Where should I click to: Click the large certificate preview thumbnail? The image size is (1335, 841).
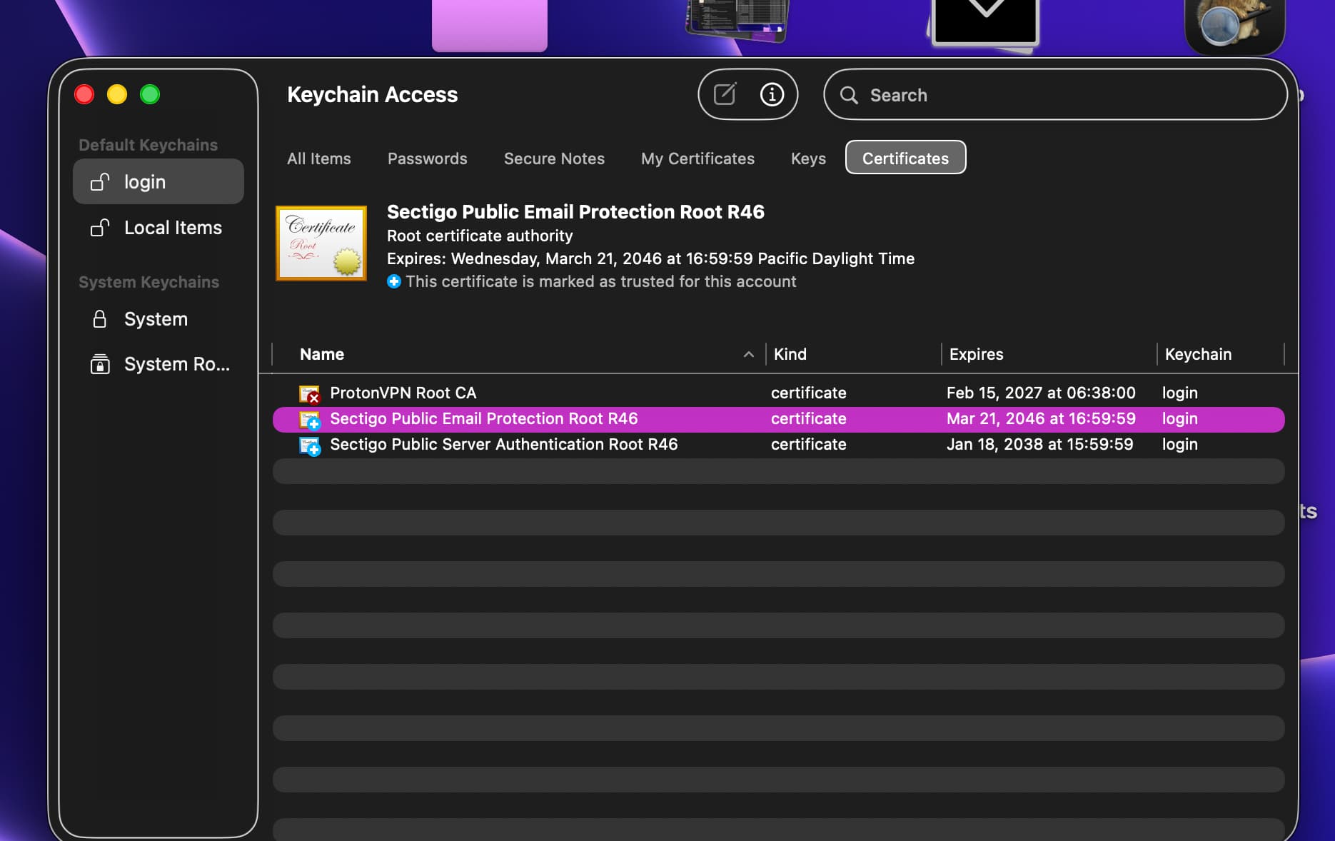pos(321,243)
